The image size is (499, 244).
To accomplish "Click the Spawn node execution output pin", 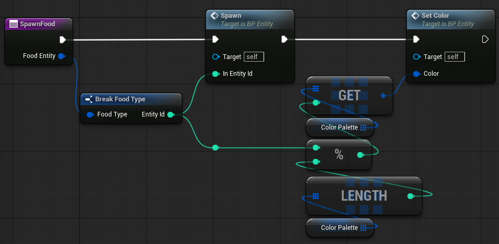I will (x=284, y=39).
